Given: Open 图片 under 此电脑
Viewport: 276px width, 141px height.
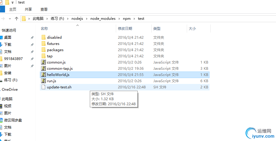Looking at the screenshot, I should pos(8,113).
